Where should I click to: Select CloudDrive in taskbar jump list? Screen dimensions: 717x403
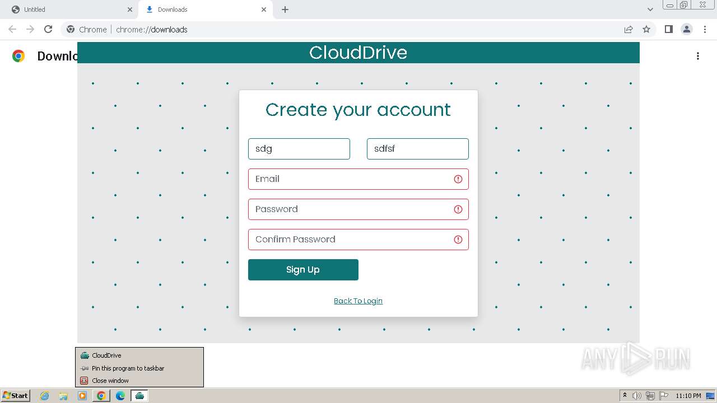(x=139, y=355)
